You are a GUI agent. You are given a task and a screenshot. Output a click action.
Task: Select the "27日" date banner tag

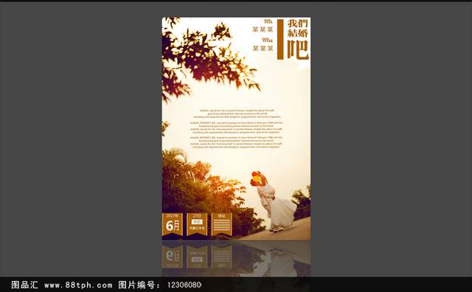(x=197, y=224)
